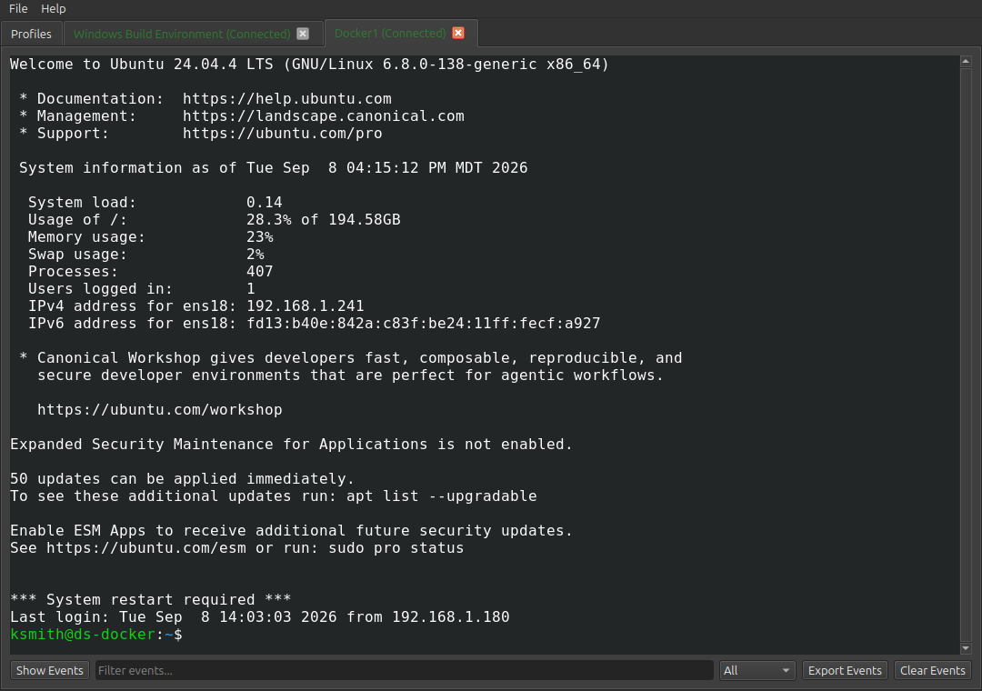Close the Windows Build Environment tab
Image resolution: width=982 pixels, height=691 pixels.
(x=303, y=34)
